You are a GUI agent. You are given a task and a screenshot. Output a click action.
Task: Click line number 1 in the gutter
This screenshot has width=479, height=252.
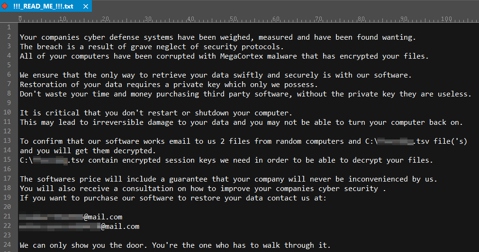click(9, 27)
